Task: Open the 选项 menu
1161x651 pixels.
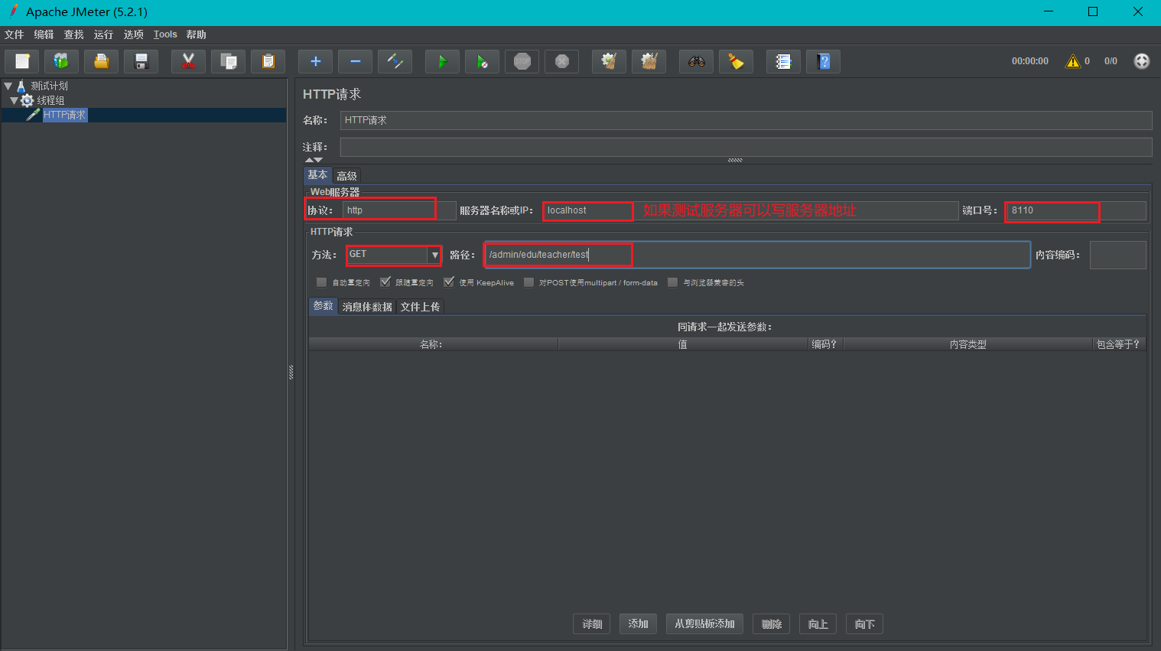Action: coord(133,34)
